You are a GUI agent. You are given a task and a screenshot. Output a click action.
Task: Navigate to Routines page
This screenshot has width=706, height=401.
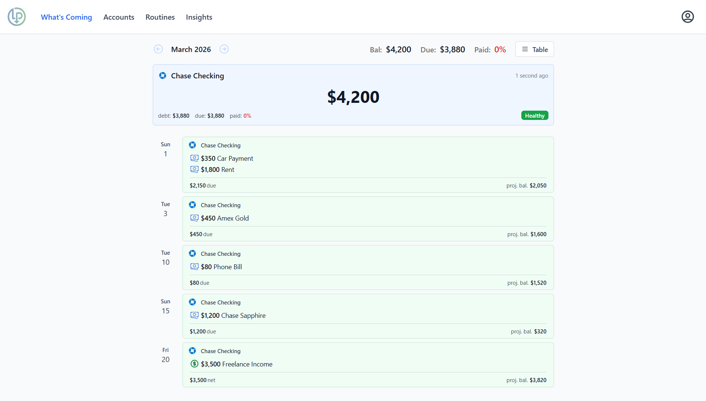click(x=160, y=17)
